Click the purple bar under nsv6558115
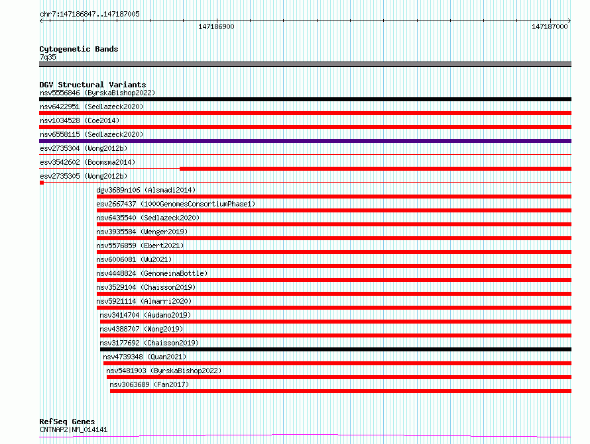This screenshot has width=590, height=444. (x=305, y=141)
